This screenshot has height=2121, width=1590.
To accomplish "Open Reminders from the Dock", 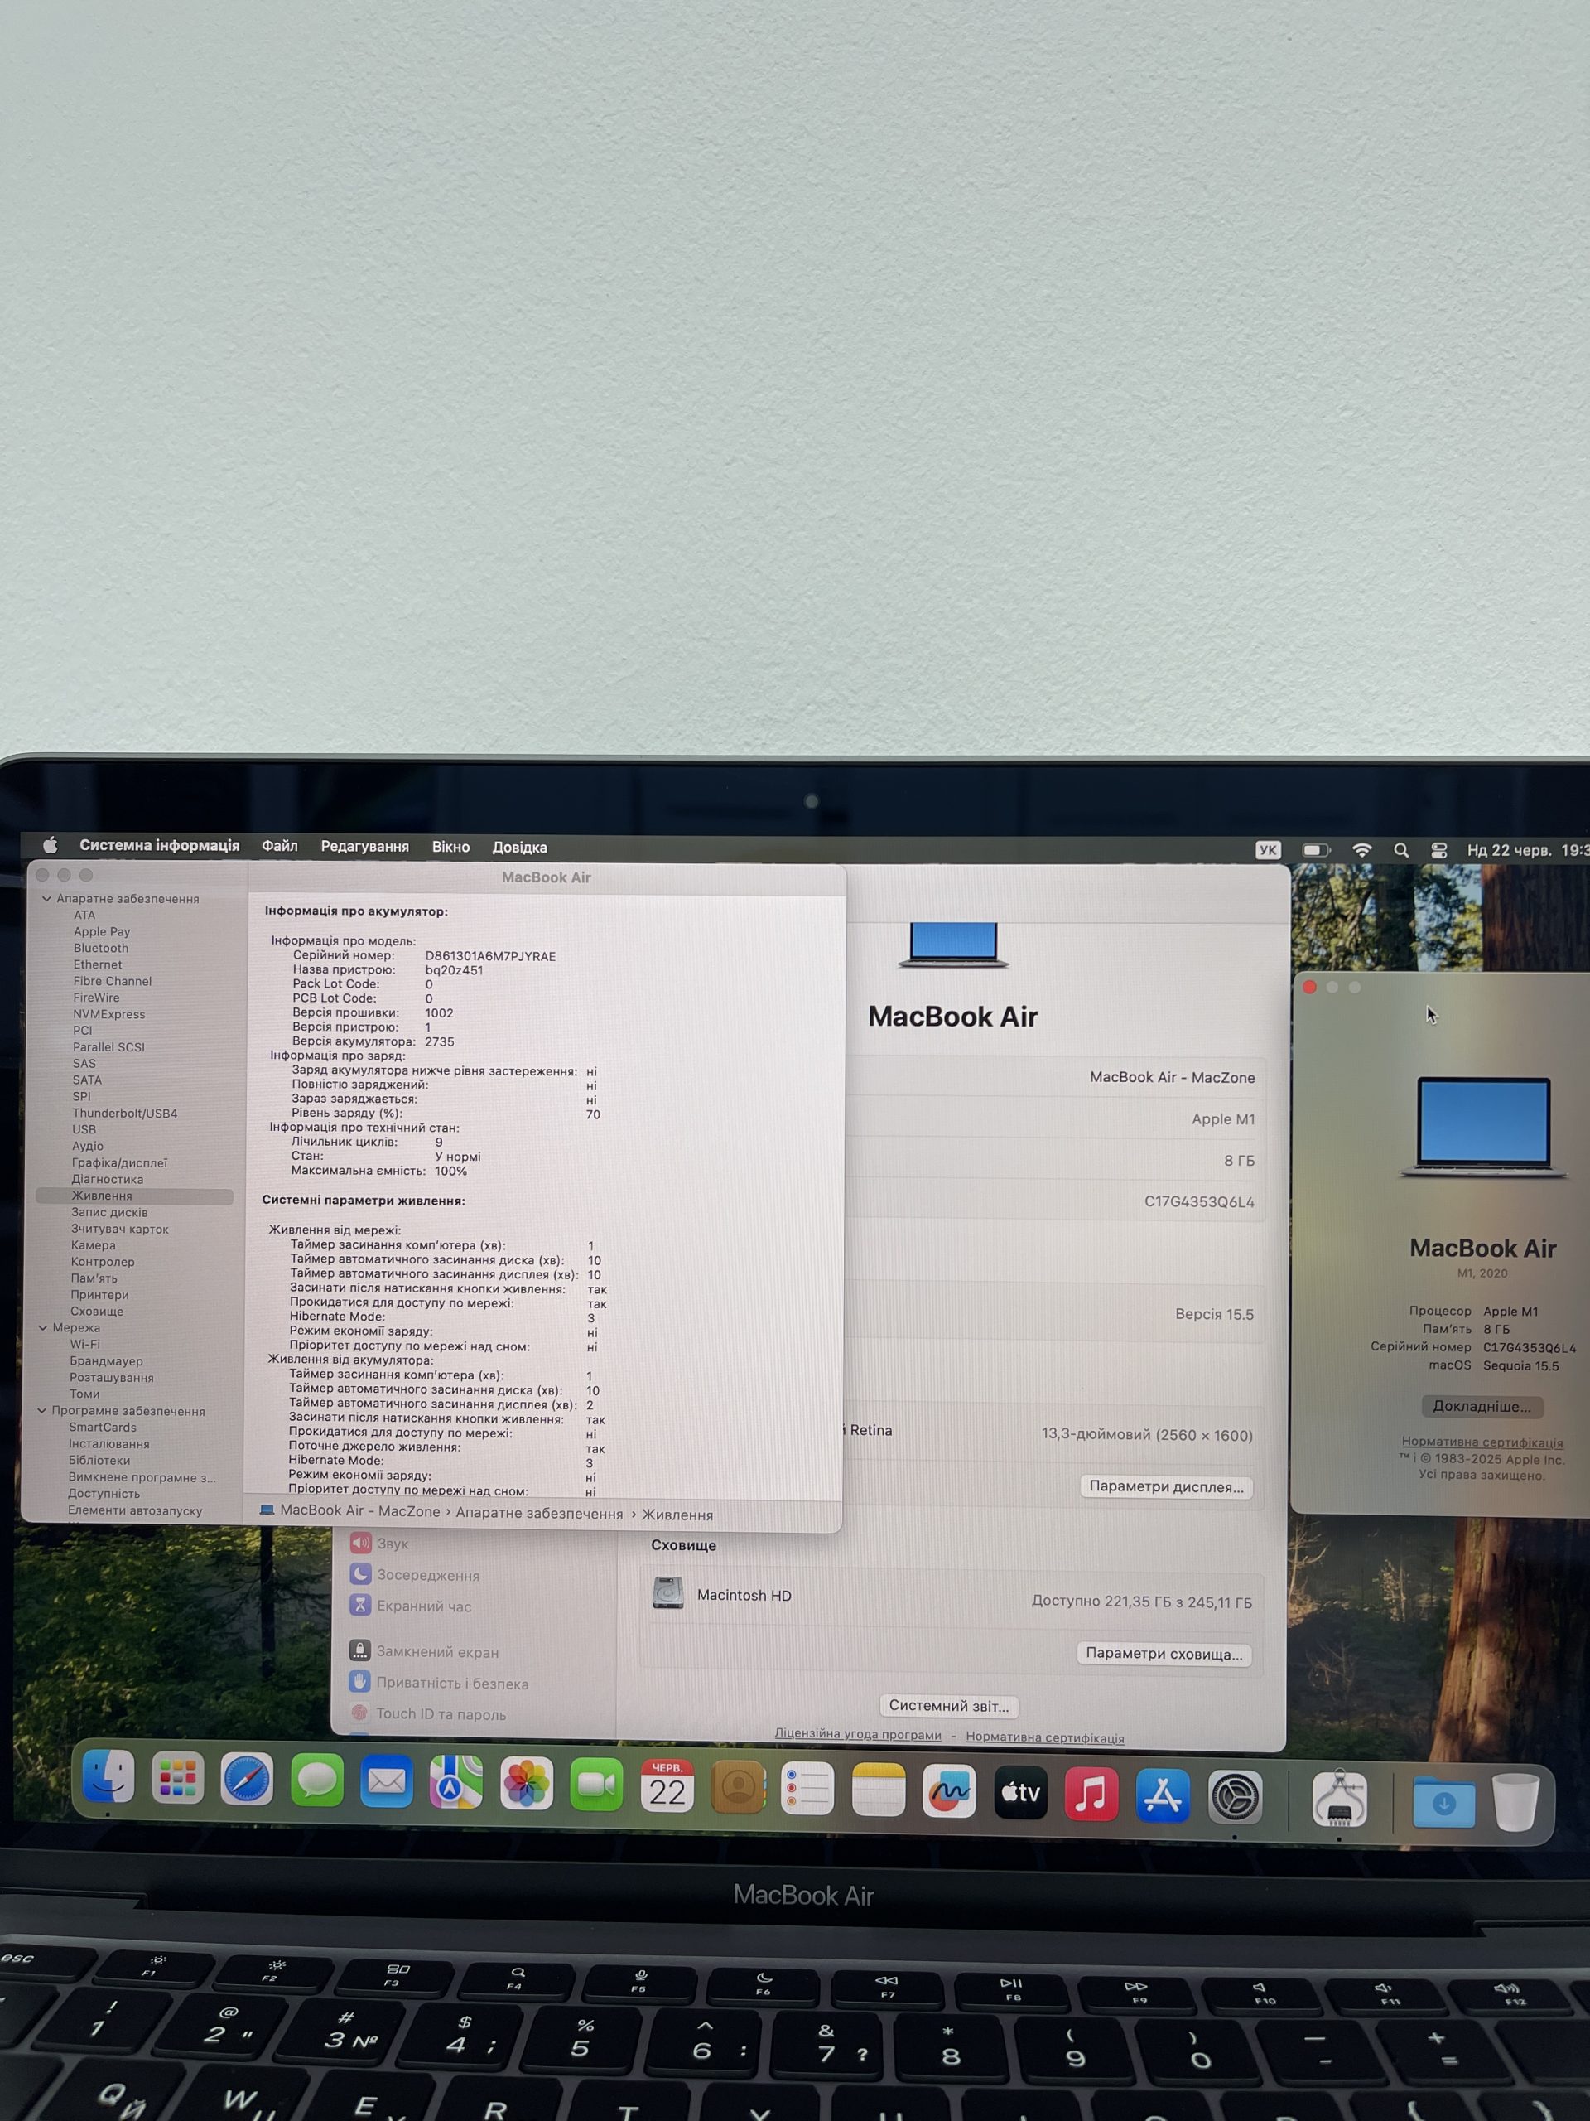I will pyautogui.click(x=808, y=1790).
